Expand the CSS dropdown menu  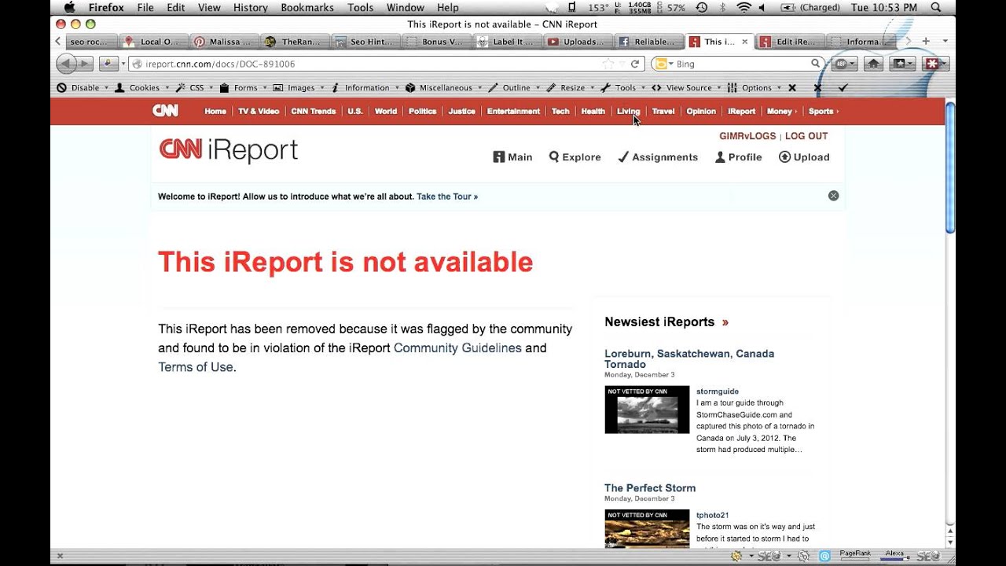pos(194,88)
